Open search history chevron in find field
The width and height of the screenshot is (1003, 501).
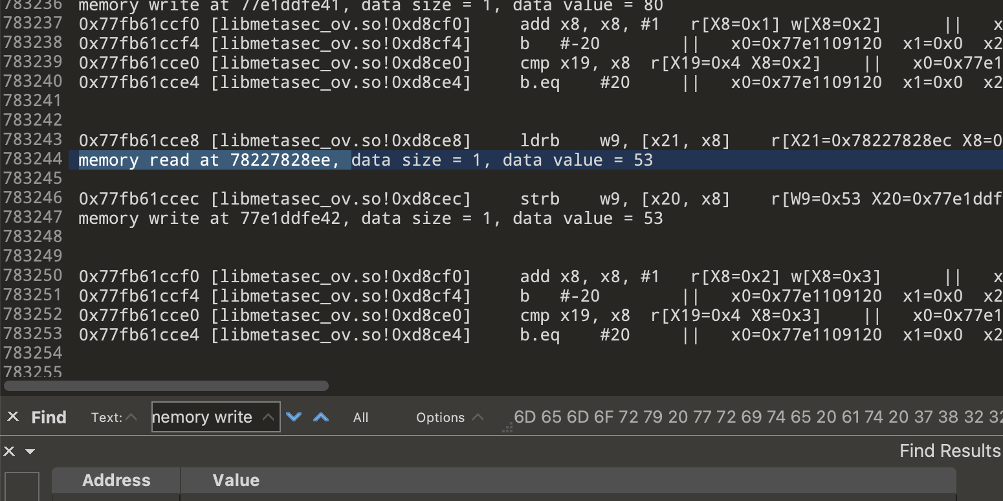(267, 417)
